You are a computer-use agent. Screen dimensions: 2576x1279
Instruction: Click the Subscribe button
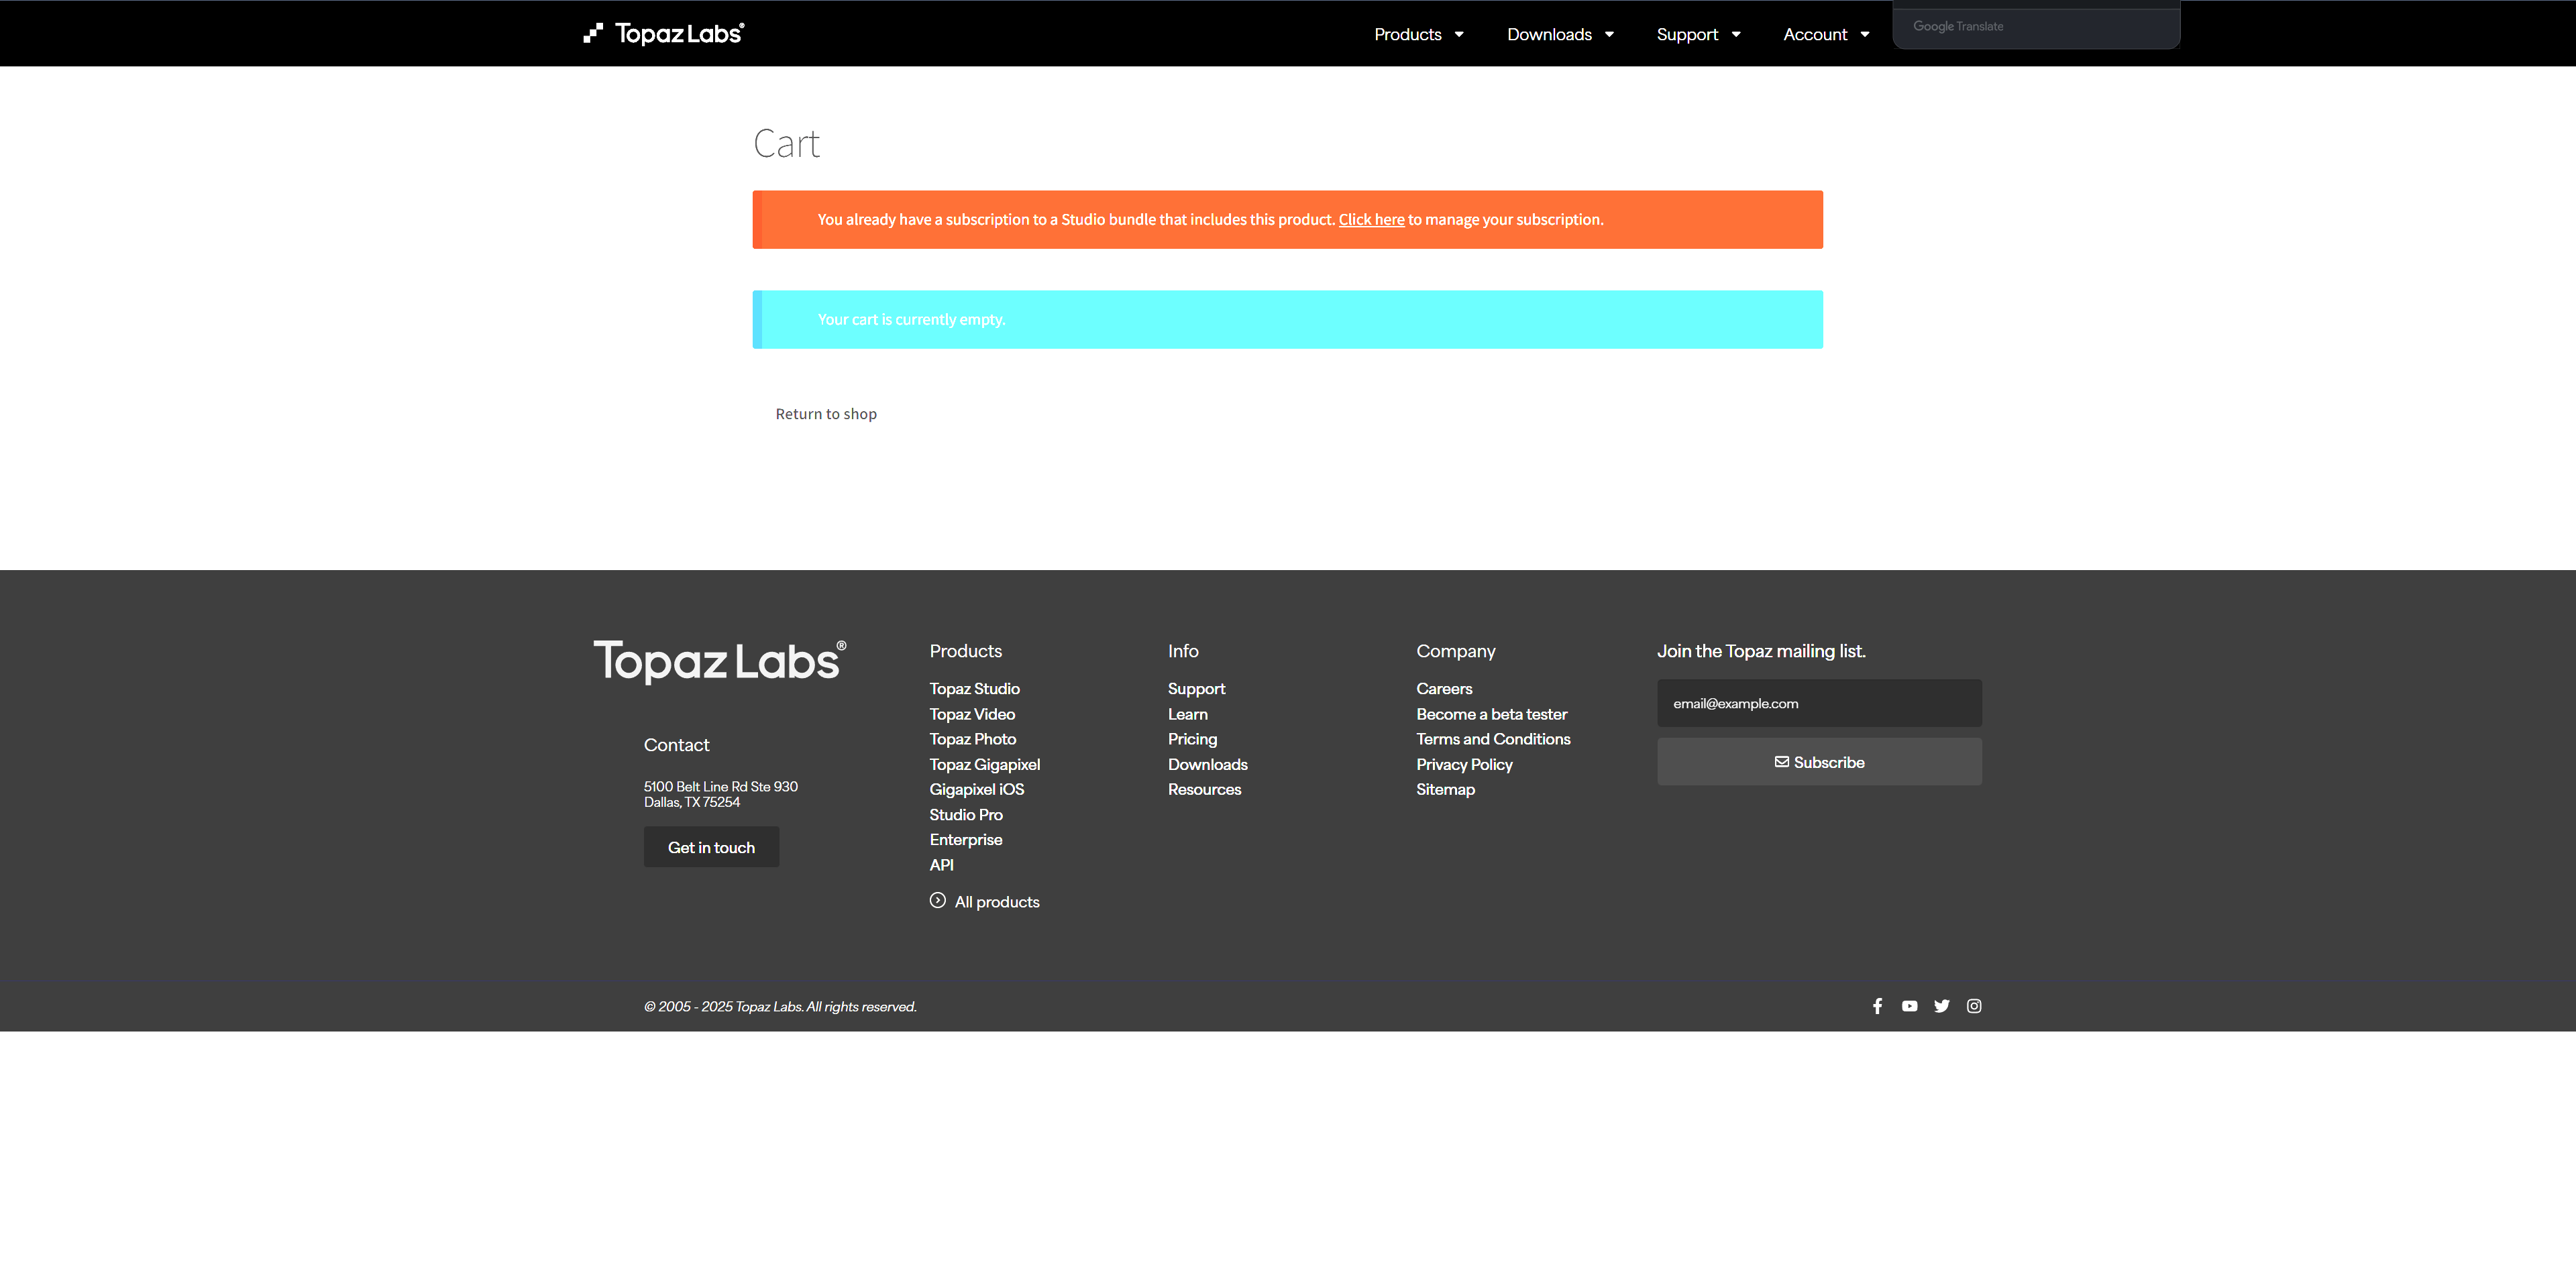(1818, 762)
